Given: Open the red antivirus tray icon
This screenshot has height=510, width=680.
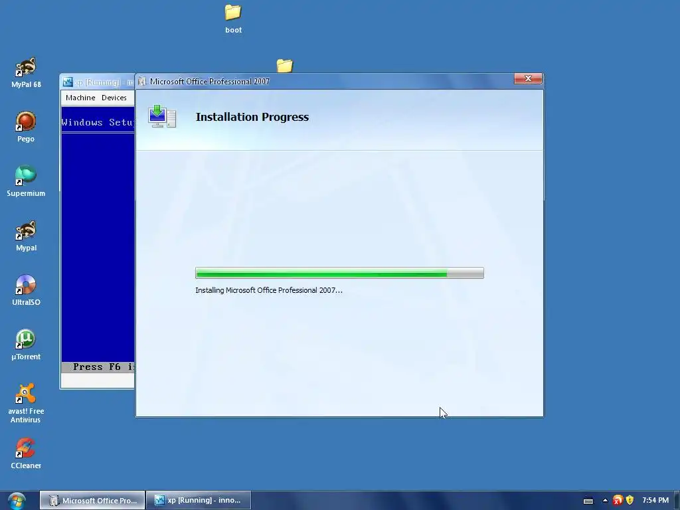Looking at the screenshot, I should (x=618, y=501).
